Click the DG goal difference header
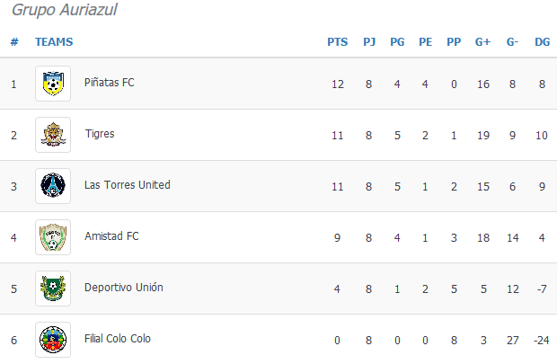Screen dimensions: 557x364 click(x=542, y=42)
